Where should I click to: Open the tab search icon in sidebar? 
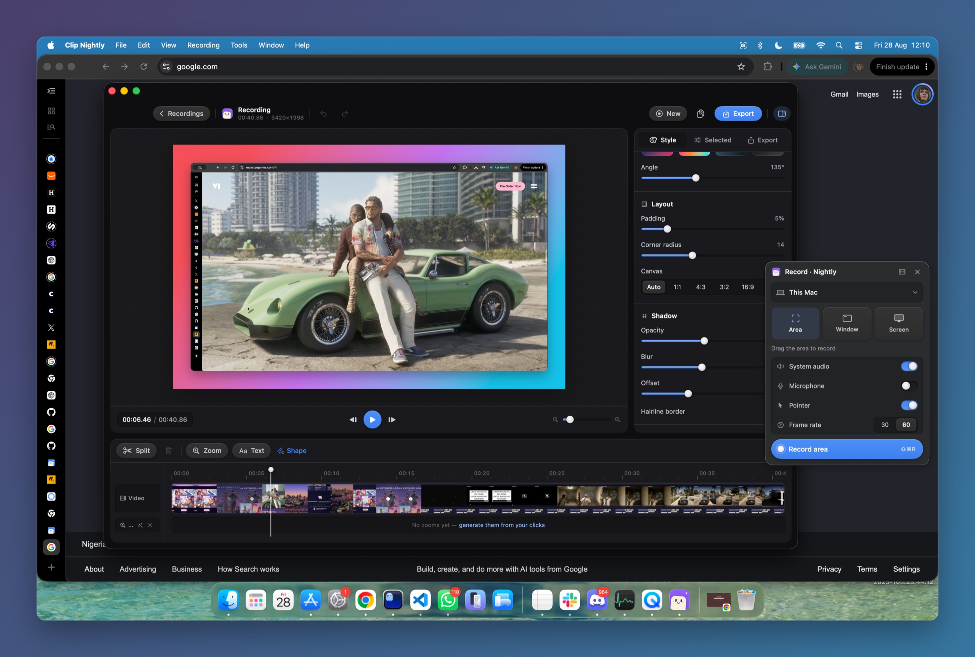51,127
